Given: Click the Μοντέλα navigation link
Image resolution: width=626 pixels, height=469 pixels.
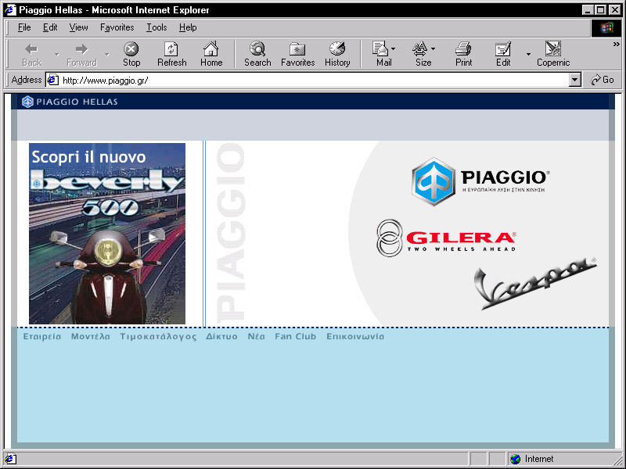Looking at the screenshot, I should [91, 336].
